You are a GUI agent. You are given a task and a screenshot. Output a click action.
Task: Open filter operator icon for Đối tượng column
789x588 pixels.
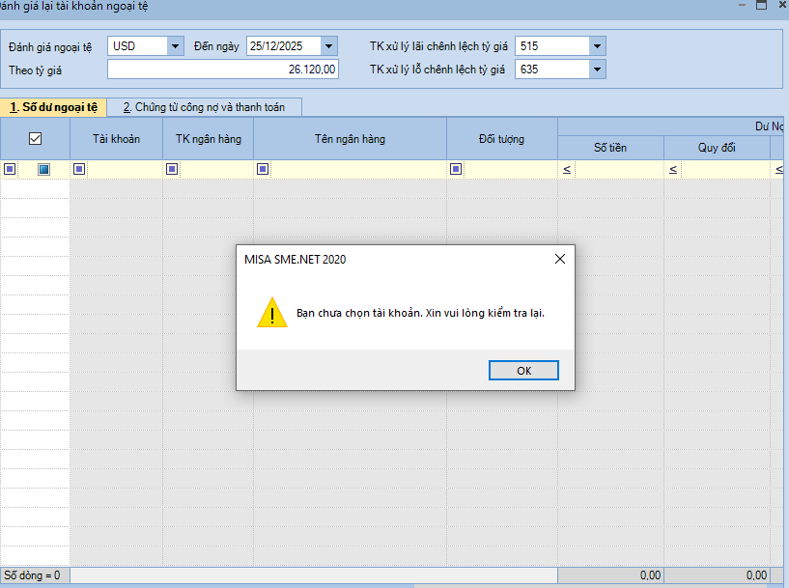point(456,170)
